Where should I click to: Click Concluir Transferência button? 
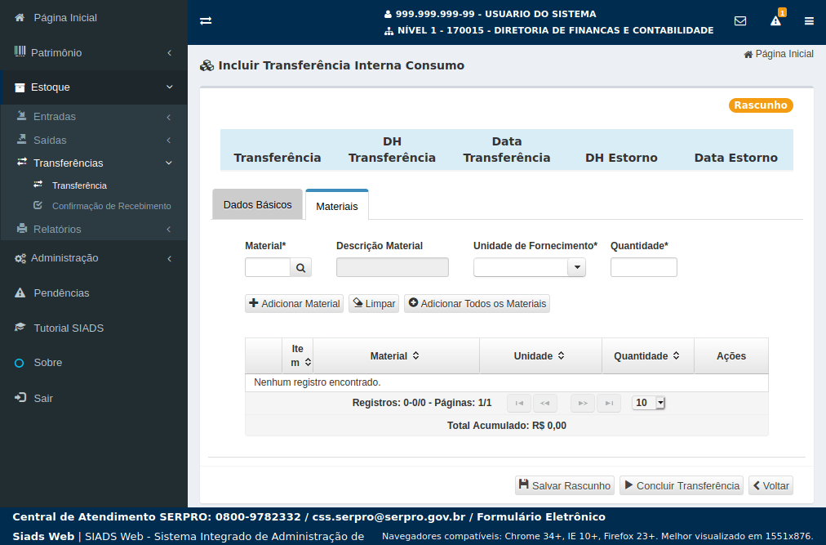682,485
